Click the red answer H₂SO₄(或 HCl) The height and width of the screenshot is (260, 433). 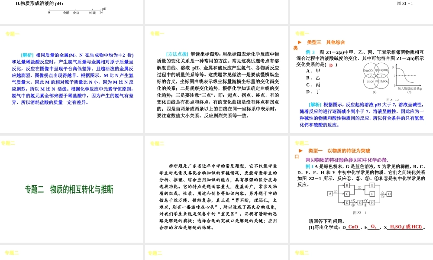coord(406,227)
